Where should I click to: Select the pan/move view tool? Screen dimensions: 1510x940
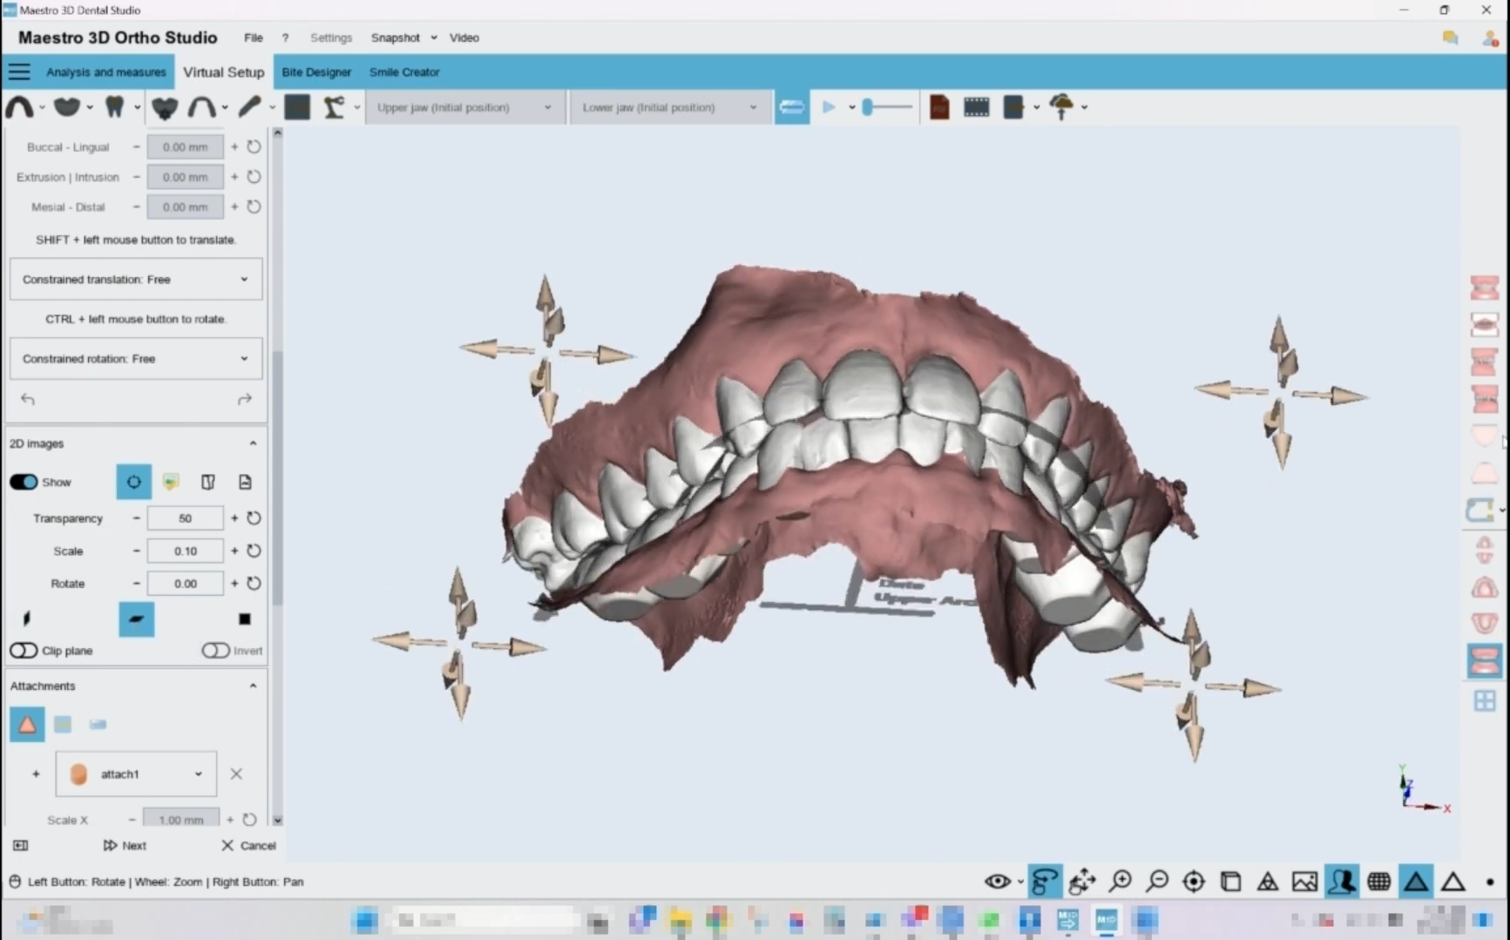1082,882
